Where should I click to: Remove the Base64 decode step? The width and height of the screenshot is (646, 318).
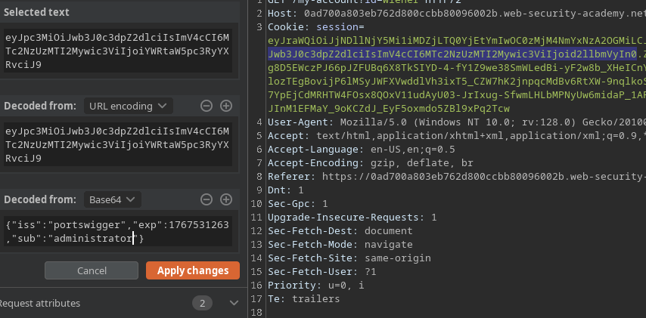tap(207, 199)
